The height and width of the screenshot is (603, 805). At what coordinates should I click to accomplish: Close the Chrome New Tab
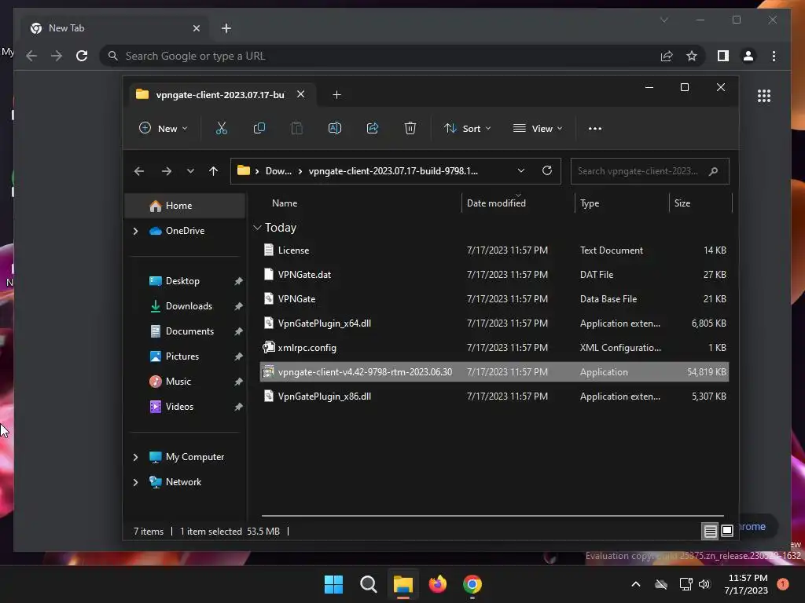(x=196, y=28)
